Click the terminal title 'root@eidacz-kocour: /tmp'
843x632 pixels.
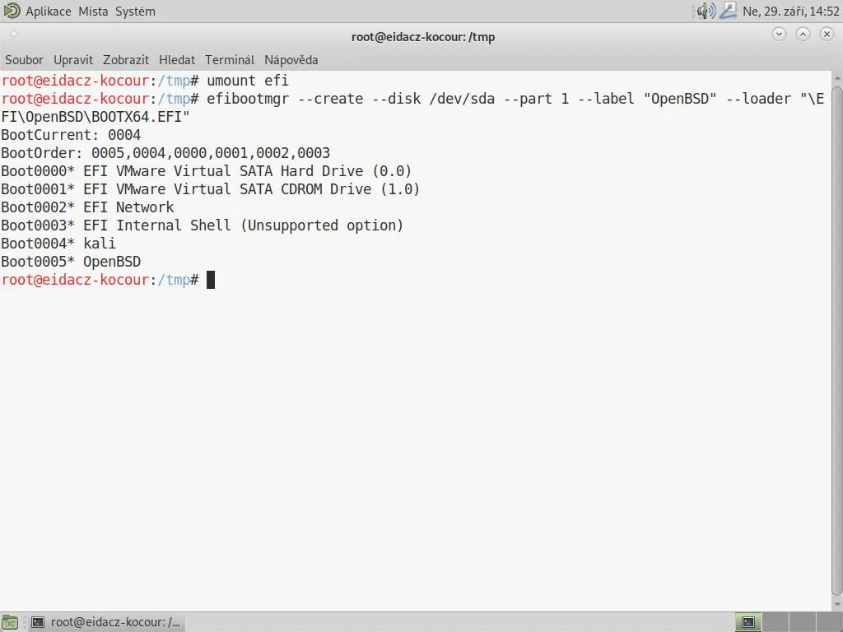(423, 37)
